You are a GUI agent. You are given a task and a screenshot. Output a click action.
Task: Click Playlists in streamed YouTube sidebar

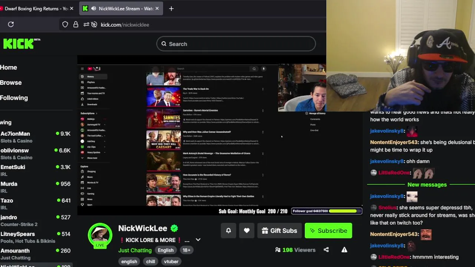(x=91, y=82)
